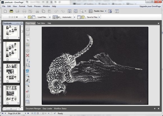Click the New document icon
163x116 pixels.
point(5,11)
